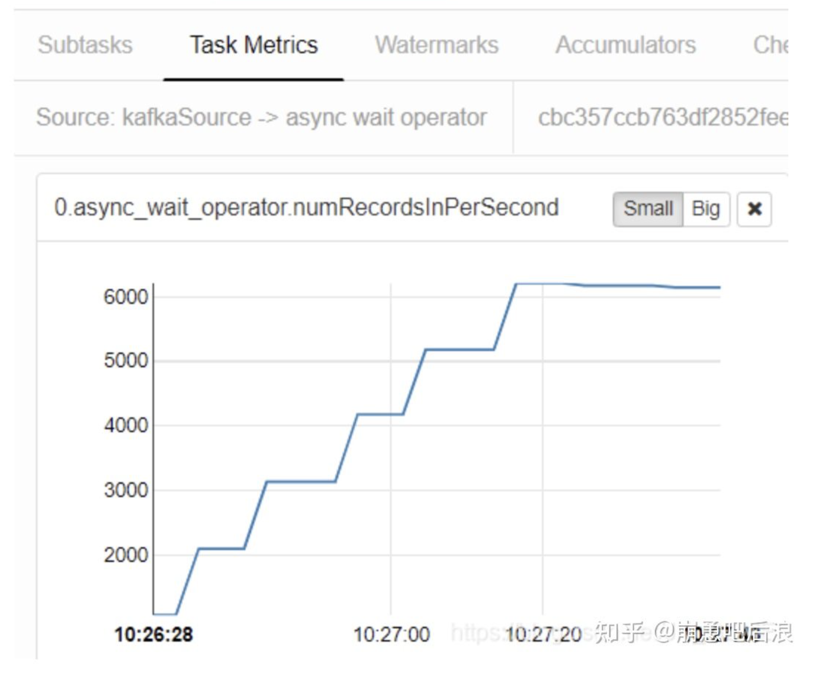Click the 3000 y-axis label
The width and height of the screenshot is (822, 682).
point(126,490)
